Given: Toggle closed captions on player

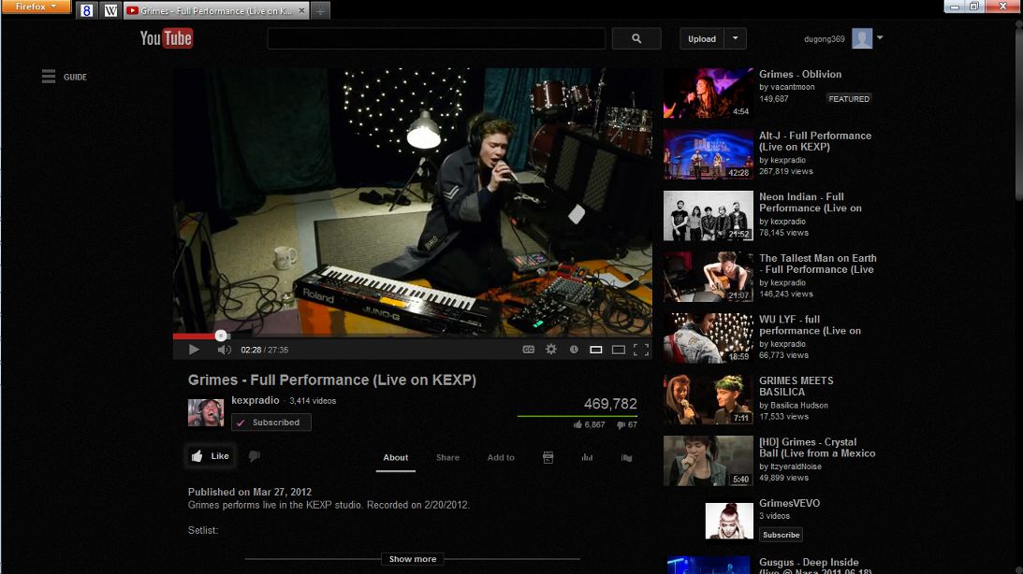Looking at the screenshot, I should point(529,350).
